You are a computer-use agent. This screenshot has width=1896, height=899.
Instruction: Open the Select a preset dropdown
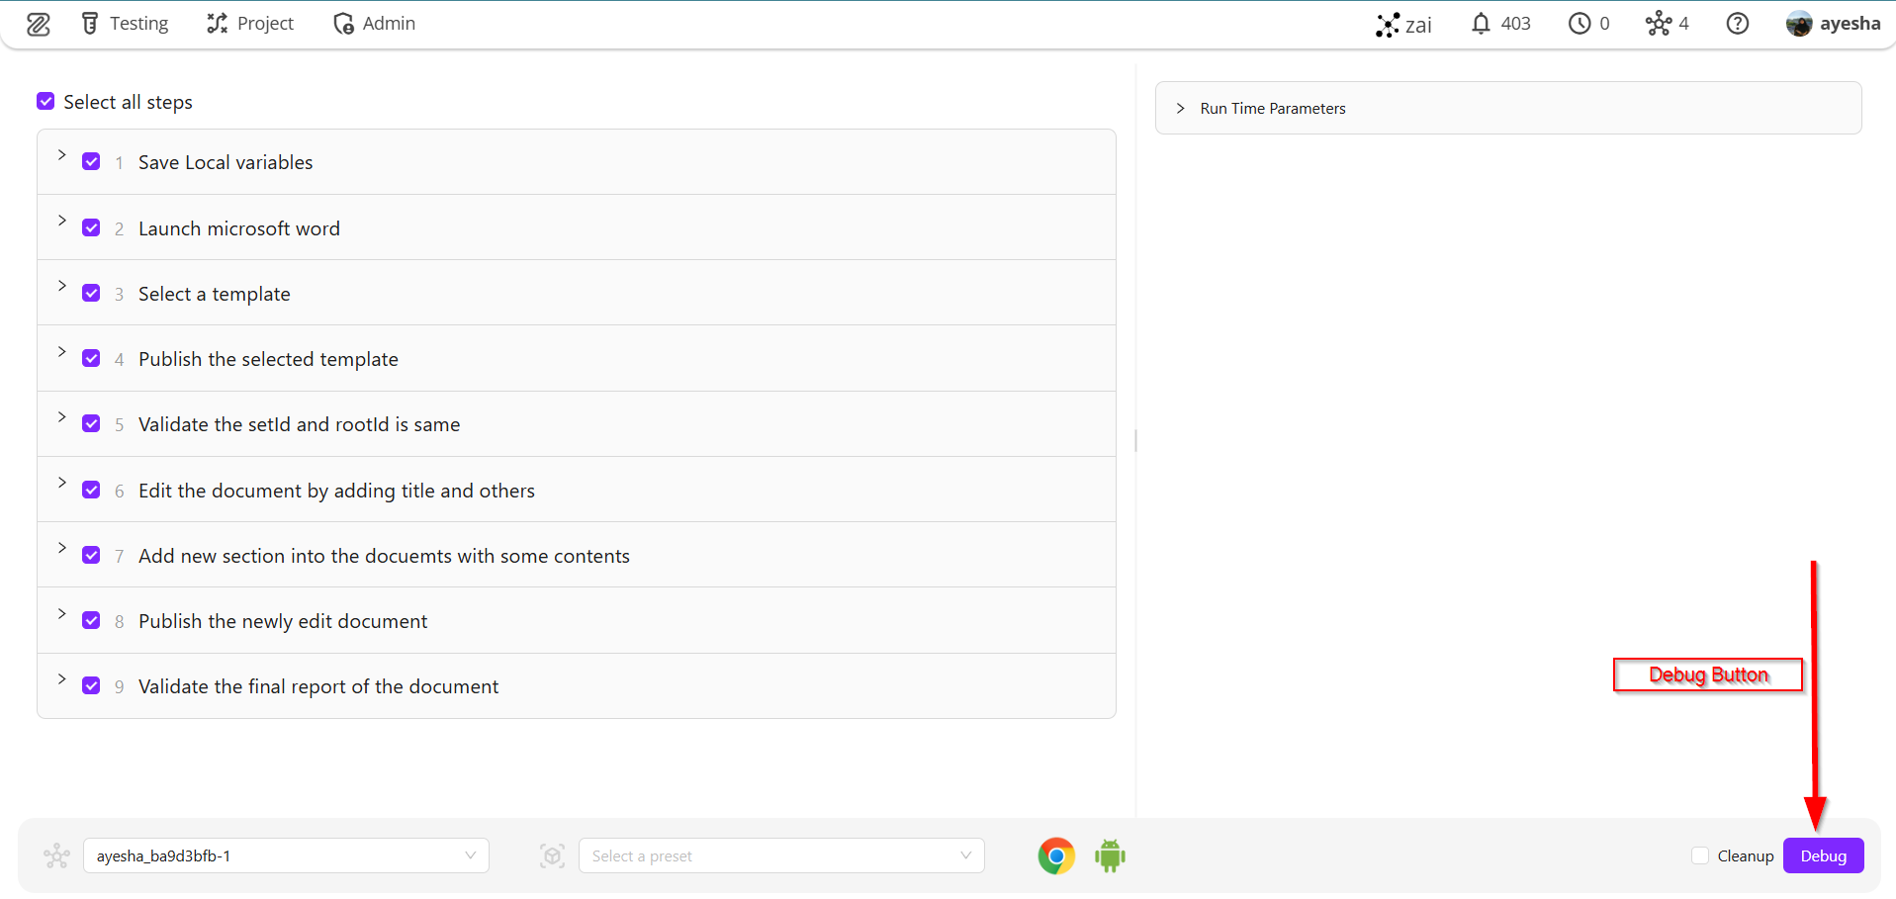[x=781, y=855]
